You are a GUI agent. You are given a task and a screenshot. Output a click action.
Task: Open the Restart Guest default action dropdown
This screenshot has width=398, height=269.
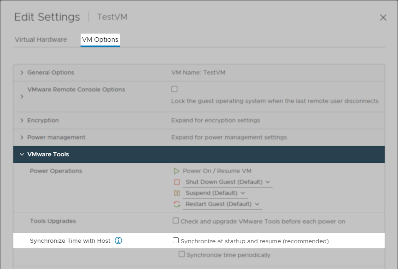point(257,204)
